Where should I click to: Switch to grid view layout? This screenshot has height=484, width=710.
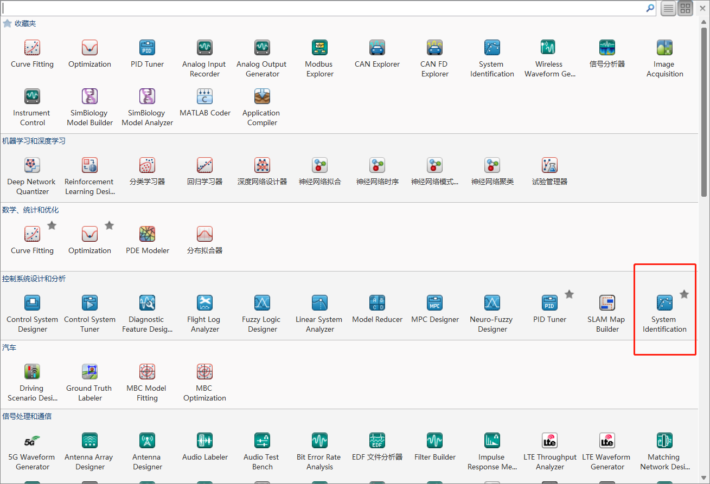point(686,9)
